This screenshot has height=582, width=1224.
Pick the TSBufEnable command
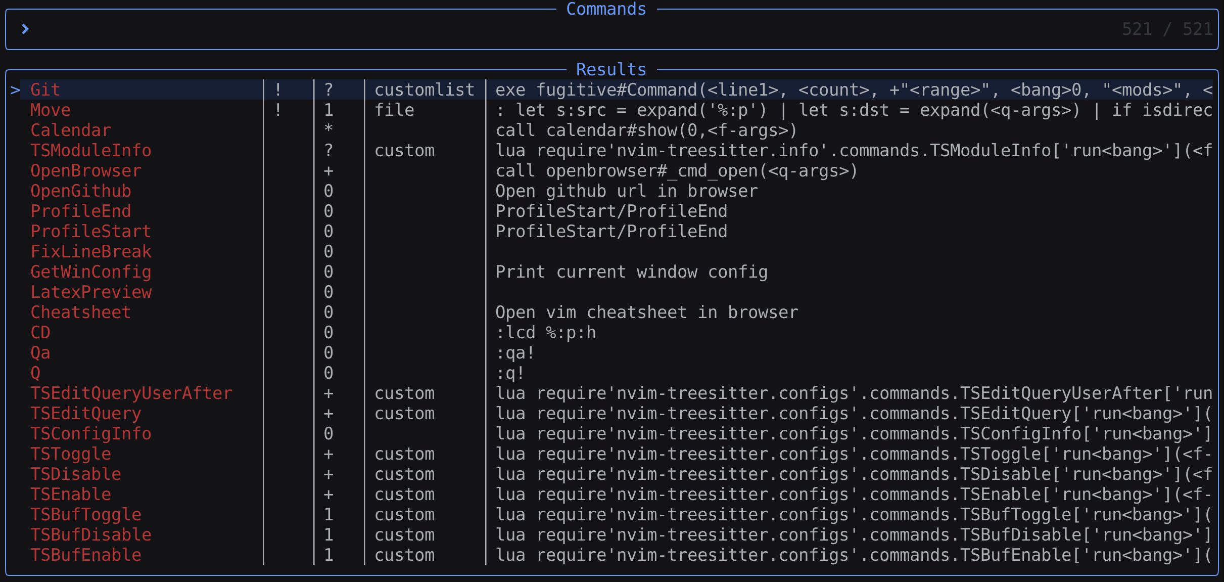86,555
